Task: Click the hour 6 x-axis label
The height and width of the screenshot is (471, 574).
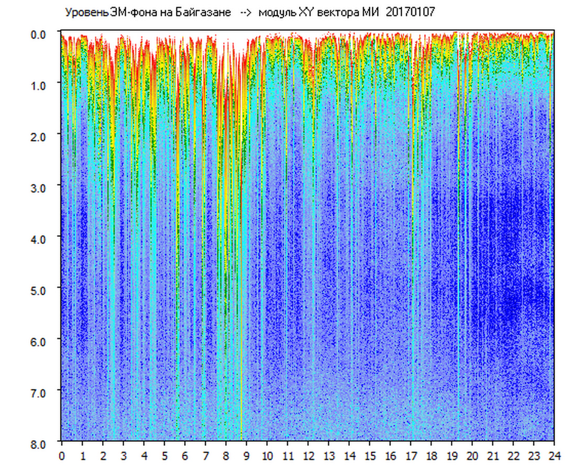Action: [x=185, y=455]
